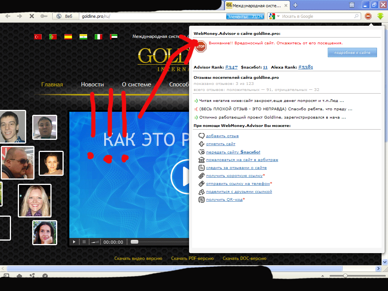Open Alexa Rank #5381 link
The width and height of the screenshot is (388, 291).
(x=305, y=67)
